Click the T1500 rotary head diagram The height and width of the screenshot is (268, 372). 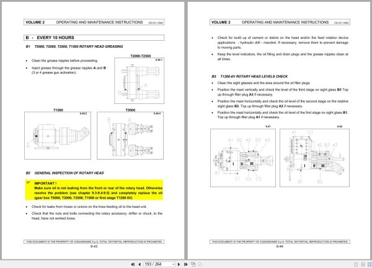(x=58, y=136)
